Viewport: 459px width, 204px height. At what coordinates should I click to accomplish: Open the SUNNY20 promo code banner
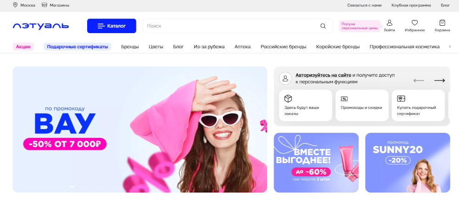tap(408, 162)
